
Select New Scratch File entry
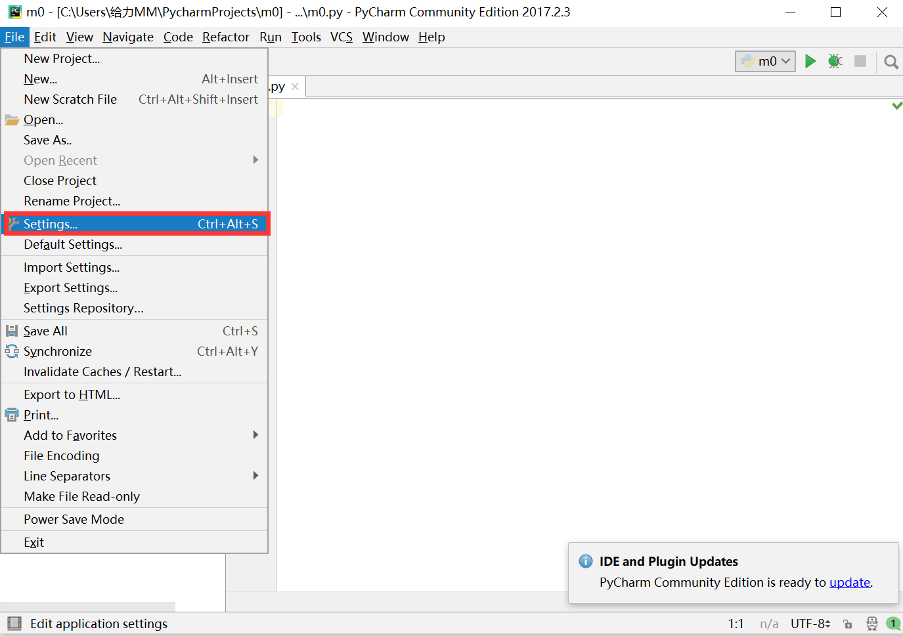point(135,99)
